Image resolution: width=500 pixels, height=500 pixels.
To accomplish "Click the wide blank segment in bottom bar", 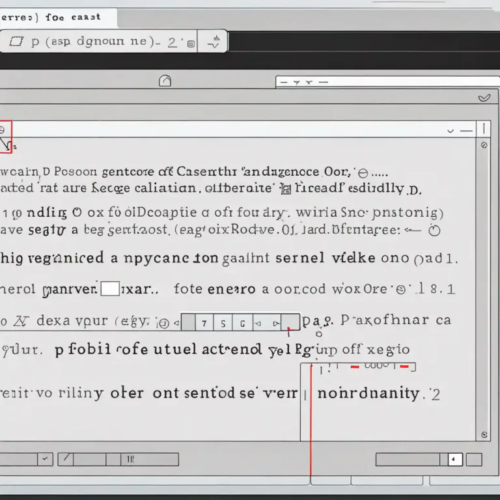I will pyautogui.click(x=89, y=459).
